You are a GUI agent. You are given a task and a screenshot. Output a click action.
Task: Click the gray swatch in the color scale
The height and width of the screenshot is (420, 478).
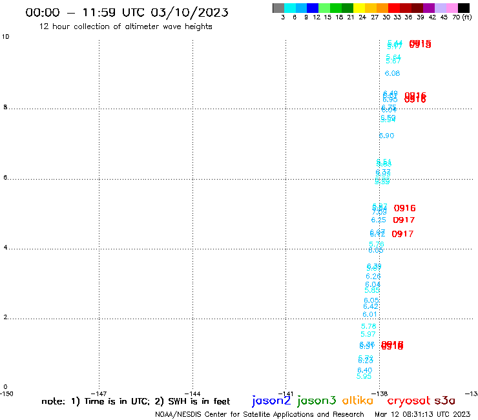278,8
